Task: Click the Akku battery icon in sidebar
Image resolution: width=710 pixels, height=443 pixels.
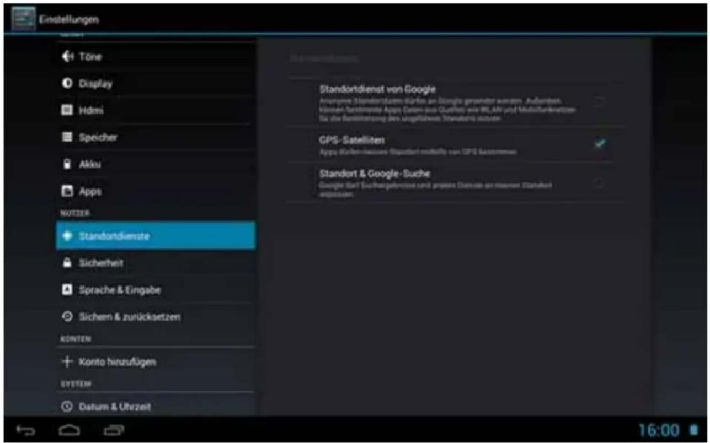Action: click(x=67, y=164)
